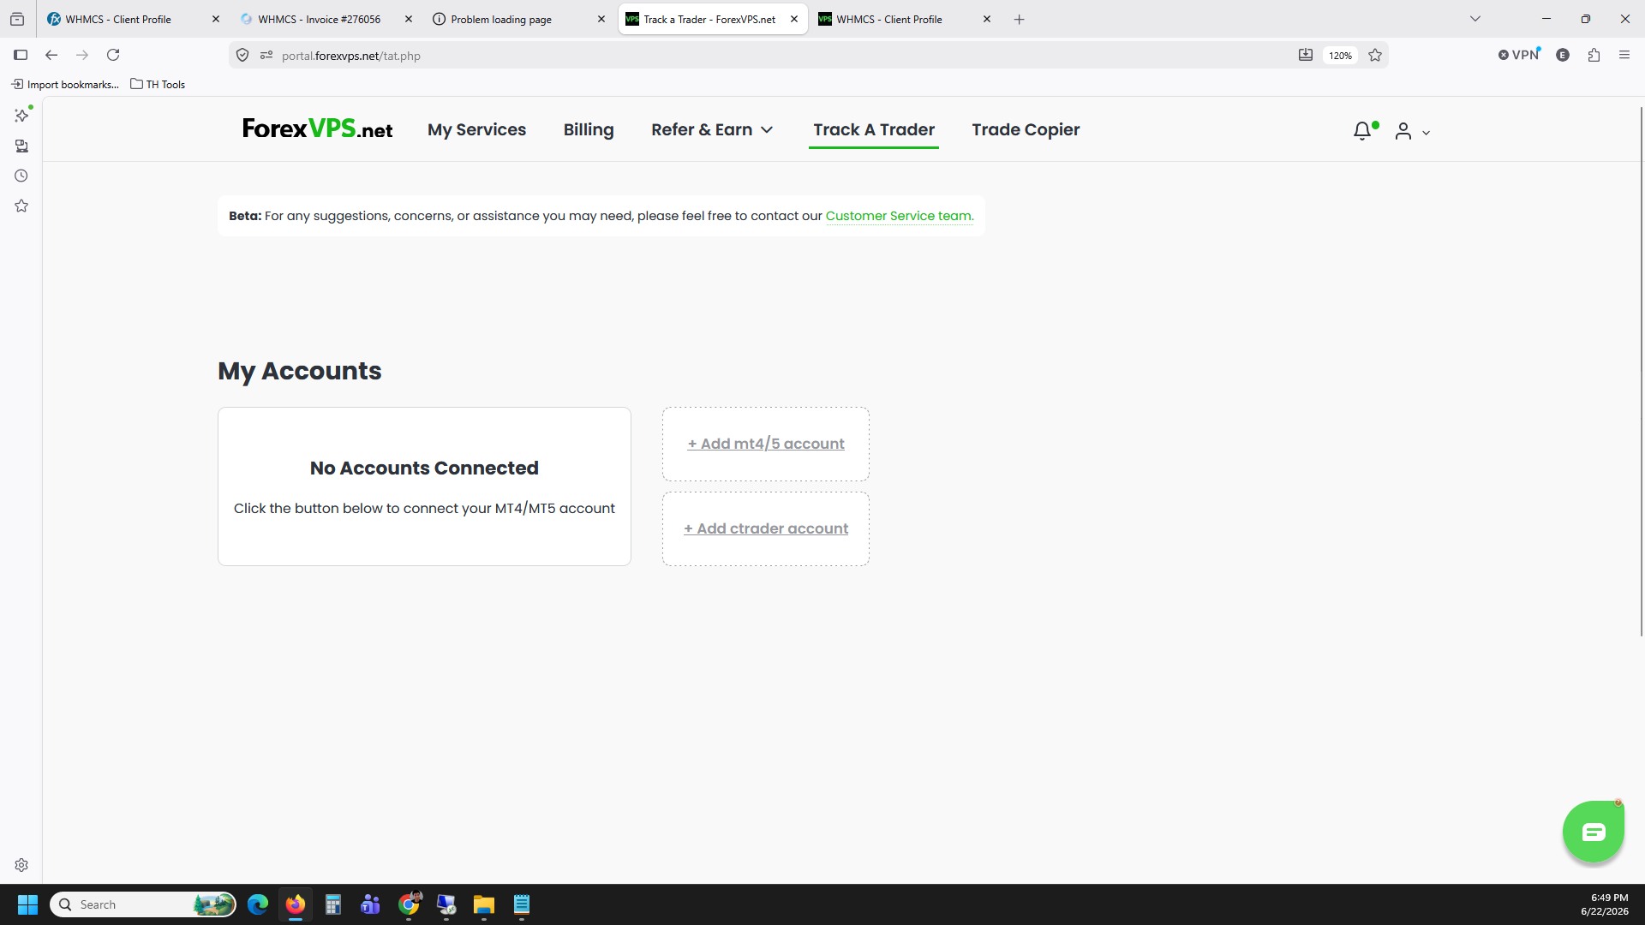Screen dimensions: 1645x925
Task: Click Add ctrader account link
Action: point(766,528)
